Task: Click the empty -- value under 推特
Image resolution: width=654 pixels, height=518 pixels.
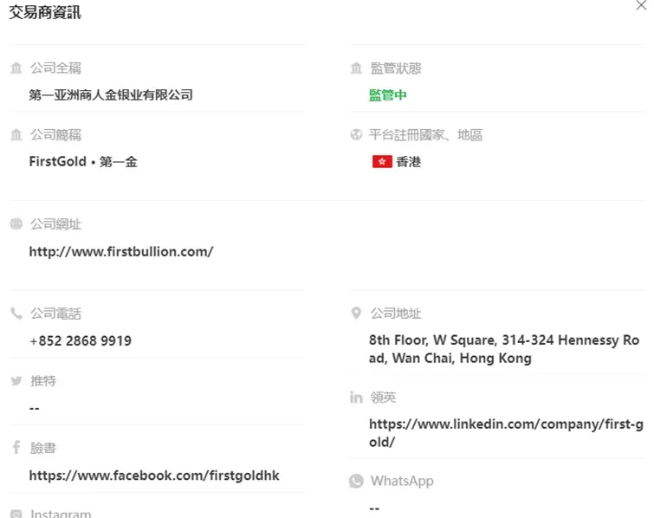Action: [35, 408]
